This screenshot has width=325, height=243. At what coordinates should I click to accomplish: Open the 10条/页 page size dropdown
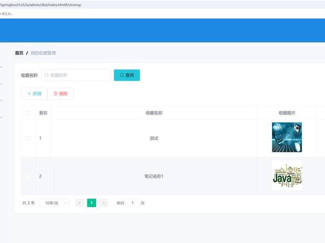pyautogui.click(x=54, y=203)
